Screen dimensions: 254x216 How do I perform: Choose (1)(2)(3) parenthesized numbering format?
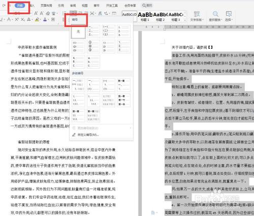click(x=78, y=47)
